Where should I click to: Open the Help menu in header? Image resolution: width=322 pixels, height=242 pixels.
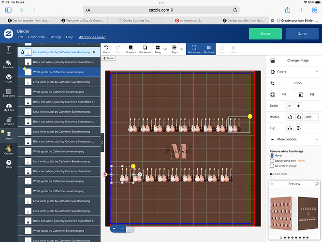point(70,37)
